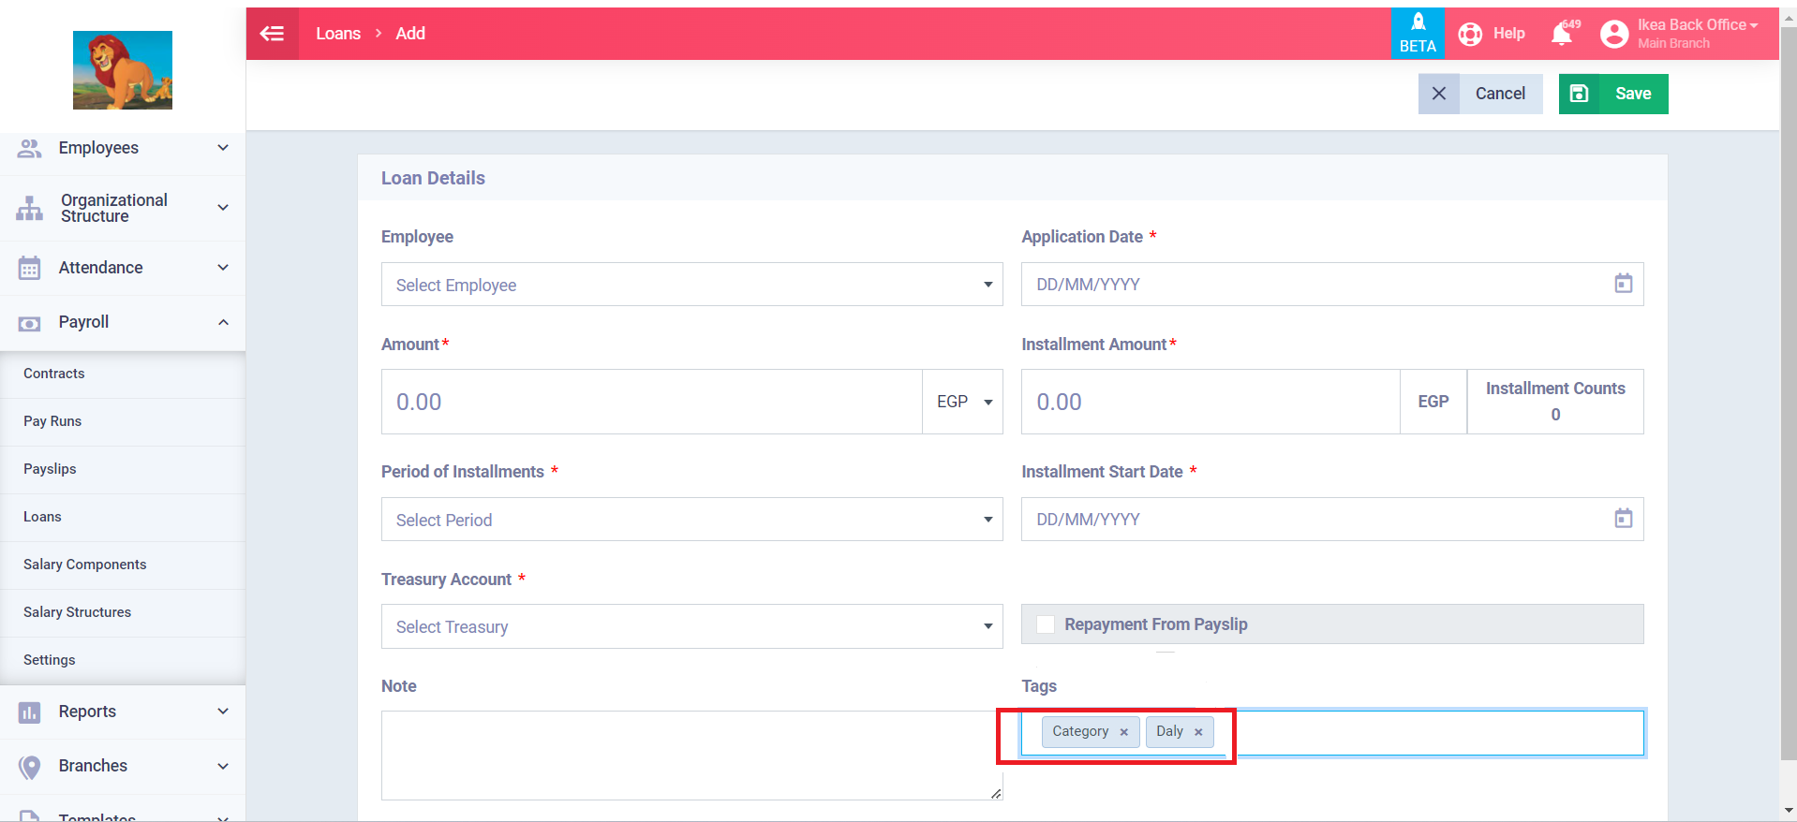
Task: Remove the Category tag
Action: point(1123,732)
